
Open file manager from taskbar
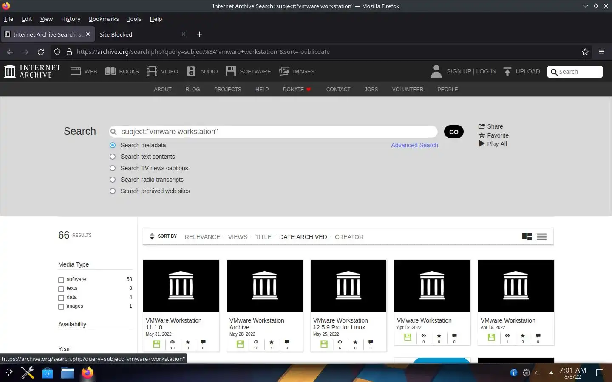67,373
